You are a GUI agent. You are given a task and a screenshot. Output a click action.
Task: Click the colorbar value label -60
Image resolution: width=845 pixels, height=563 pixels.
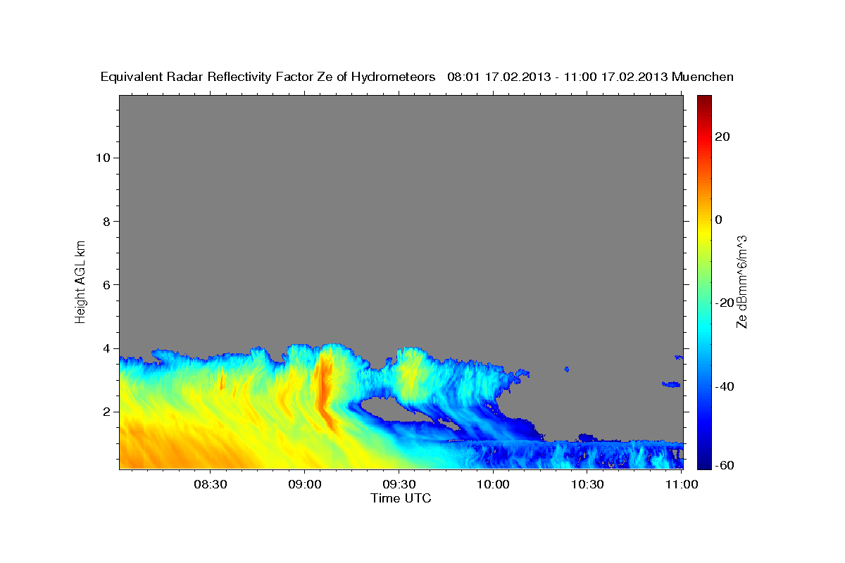click(x=723, y=465)
